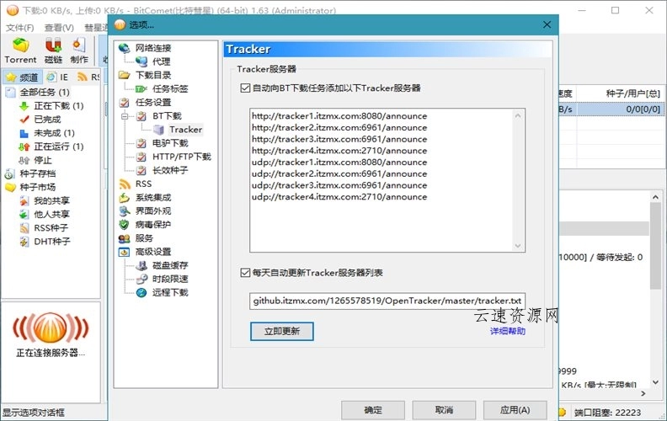Select eMule download settings icon
This screenshot has height=421, width=667.
point(141,143)
